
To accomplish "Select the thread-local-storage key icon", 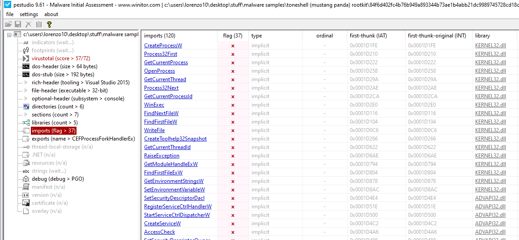I will 26,147.
